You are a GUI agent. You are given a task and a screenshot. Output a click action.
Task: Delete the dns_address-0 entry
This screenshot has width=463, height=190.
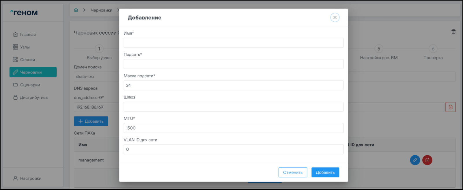coord(450,107)
